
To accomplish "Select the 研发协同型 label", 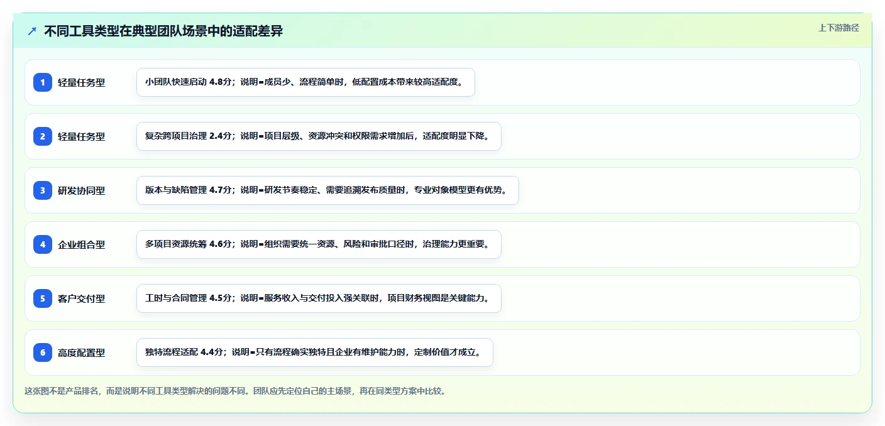I will (x=81, y=190).
